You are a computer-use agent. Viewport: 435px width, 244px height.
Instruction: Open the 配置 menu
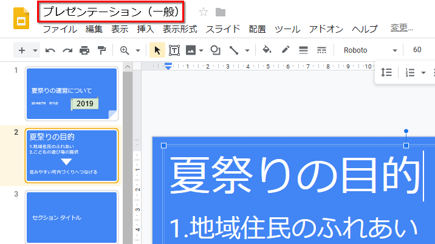[257, 29]
